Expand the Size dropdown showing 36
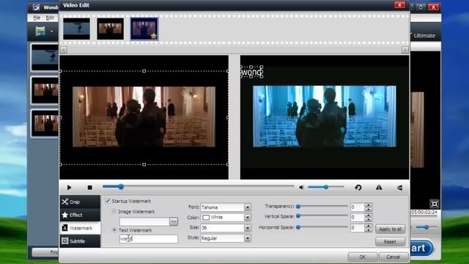Viewport: 469px width, 264px height. click(248, 228)
